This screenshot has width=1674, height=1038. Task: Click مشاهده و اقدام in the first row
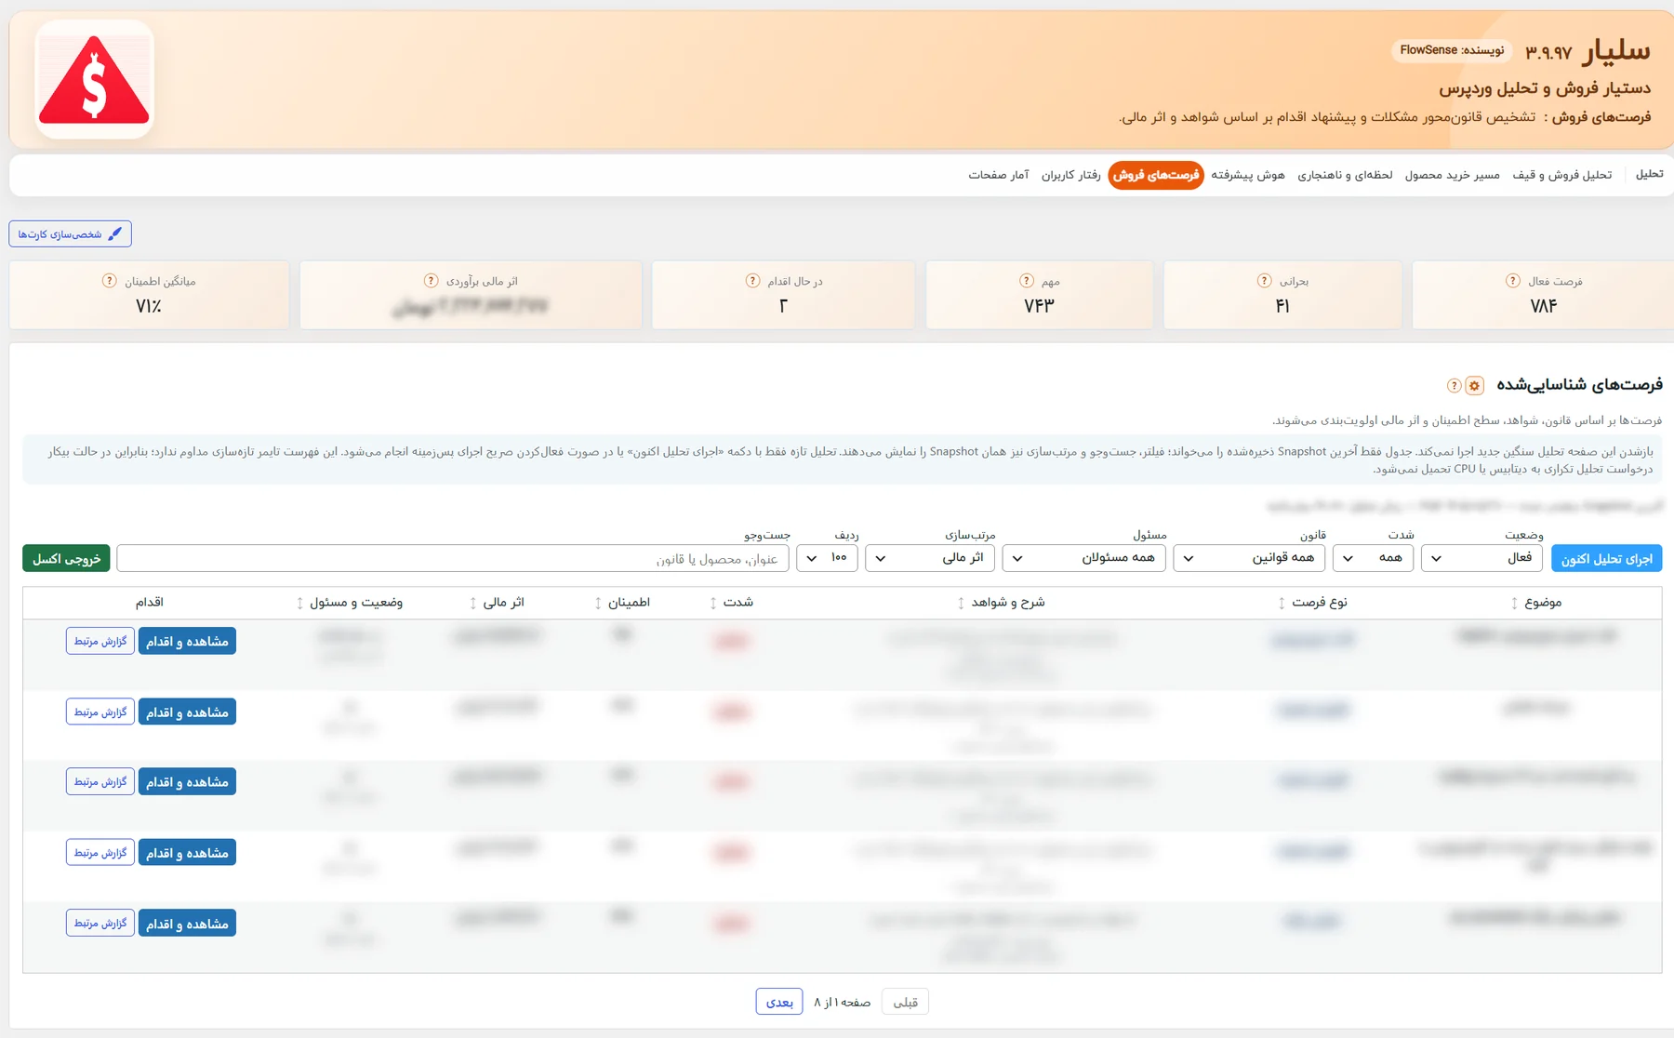point(187,641)
